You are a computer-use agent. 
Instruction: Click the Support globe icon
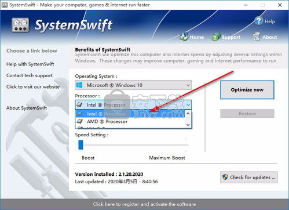[216, 37]
